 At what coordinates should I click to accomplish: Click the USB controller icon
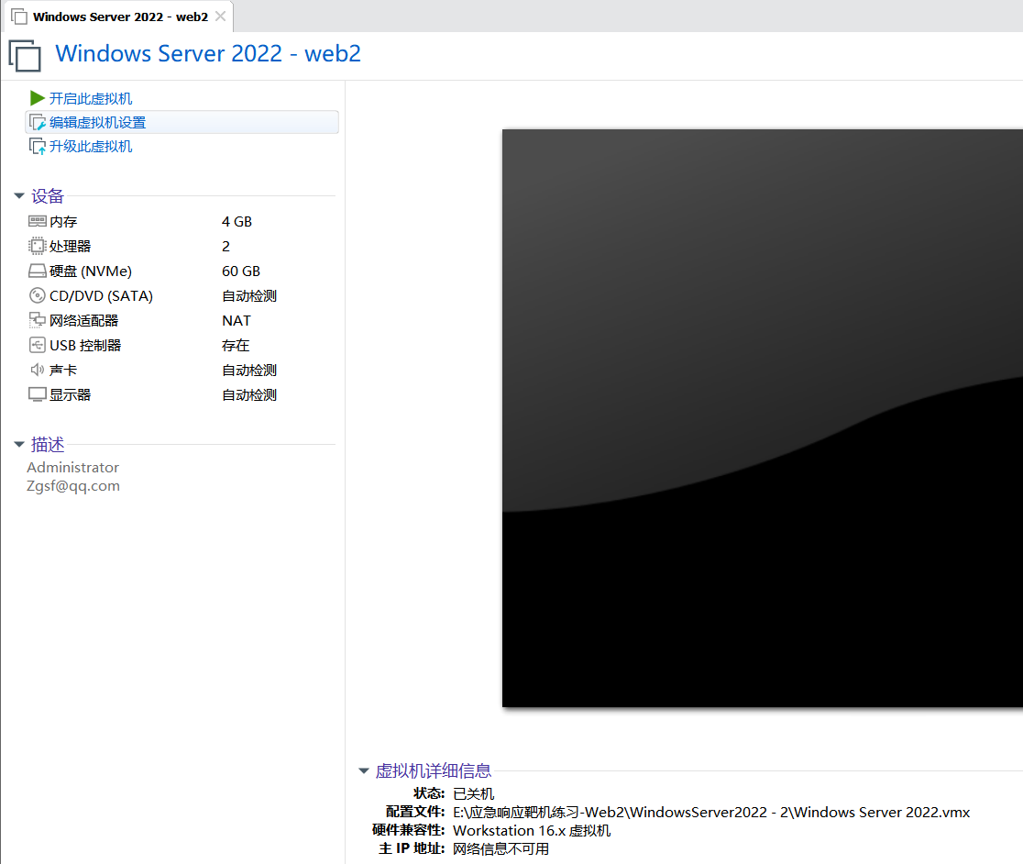38,345
